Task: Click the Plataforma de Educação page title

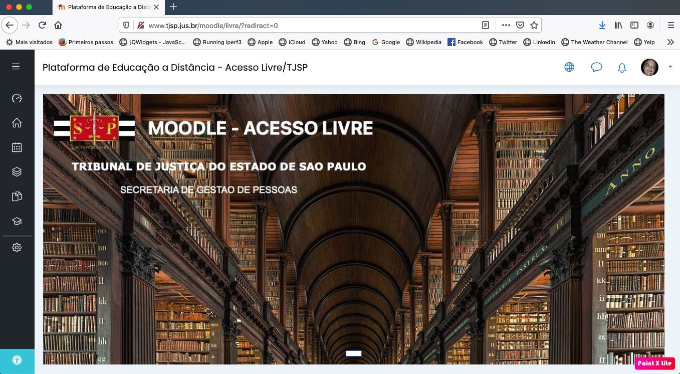Action: tap(175, 67)
